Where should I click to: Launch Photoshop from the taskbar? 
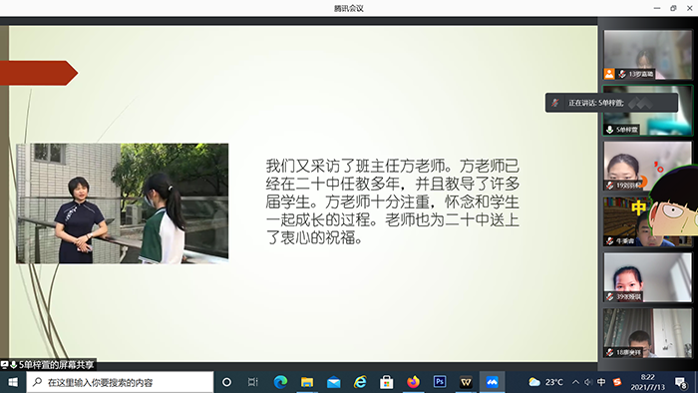point(440,382)
